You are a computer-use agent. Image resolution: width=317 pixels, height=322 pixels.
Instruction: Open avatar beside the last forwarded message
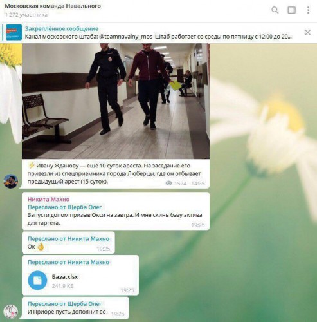[11, 311]
